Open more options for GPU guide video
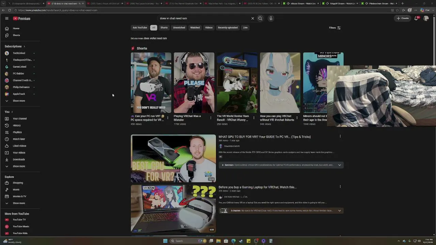Screen dimensions: 436x245 point(340,136)
